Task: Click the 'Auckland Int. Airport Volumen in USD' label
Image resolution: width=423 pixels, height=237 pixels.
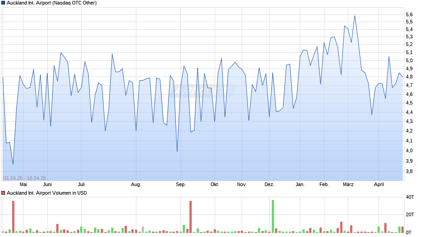Action: pos(47,193)
